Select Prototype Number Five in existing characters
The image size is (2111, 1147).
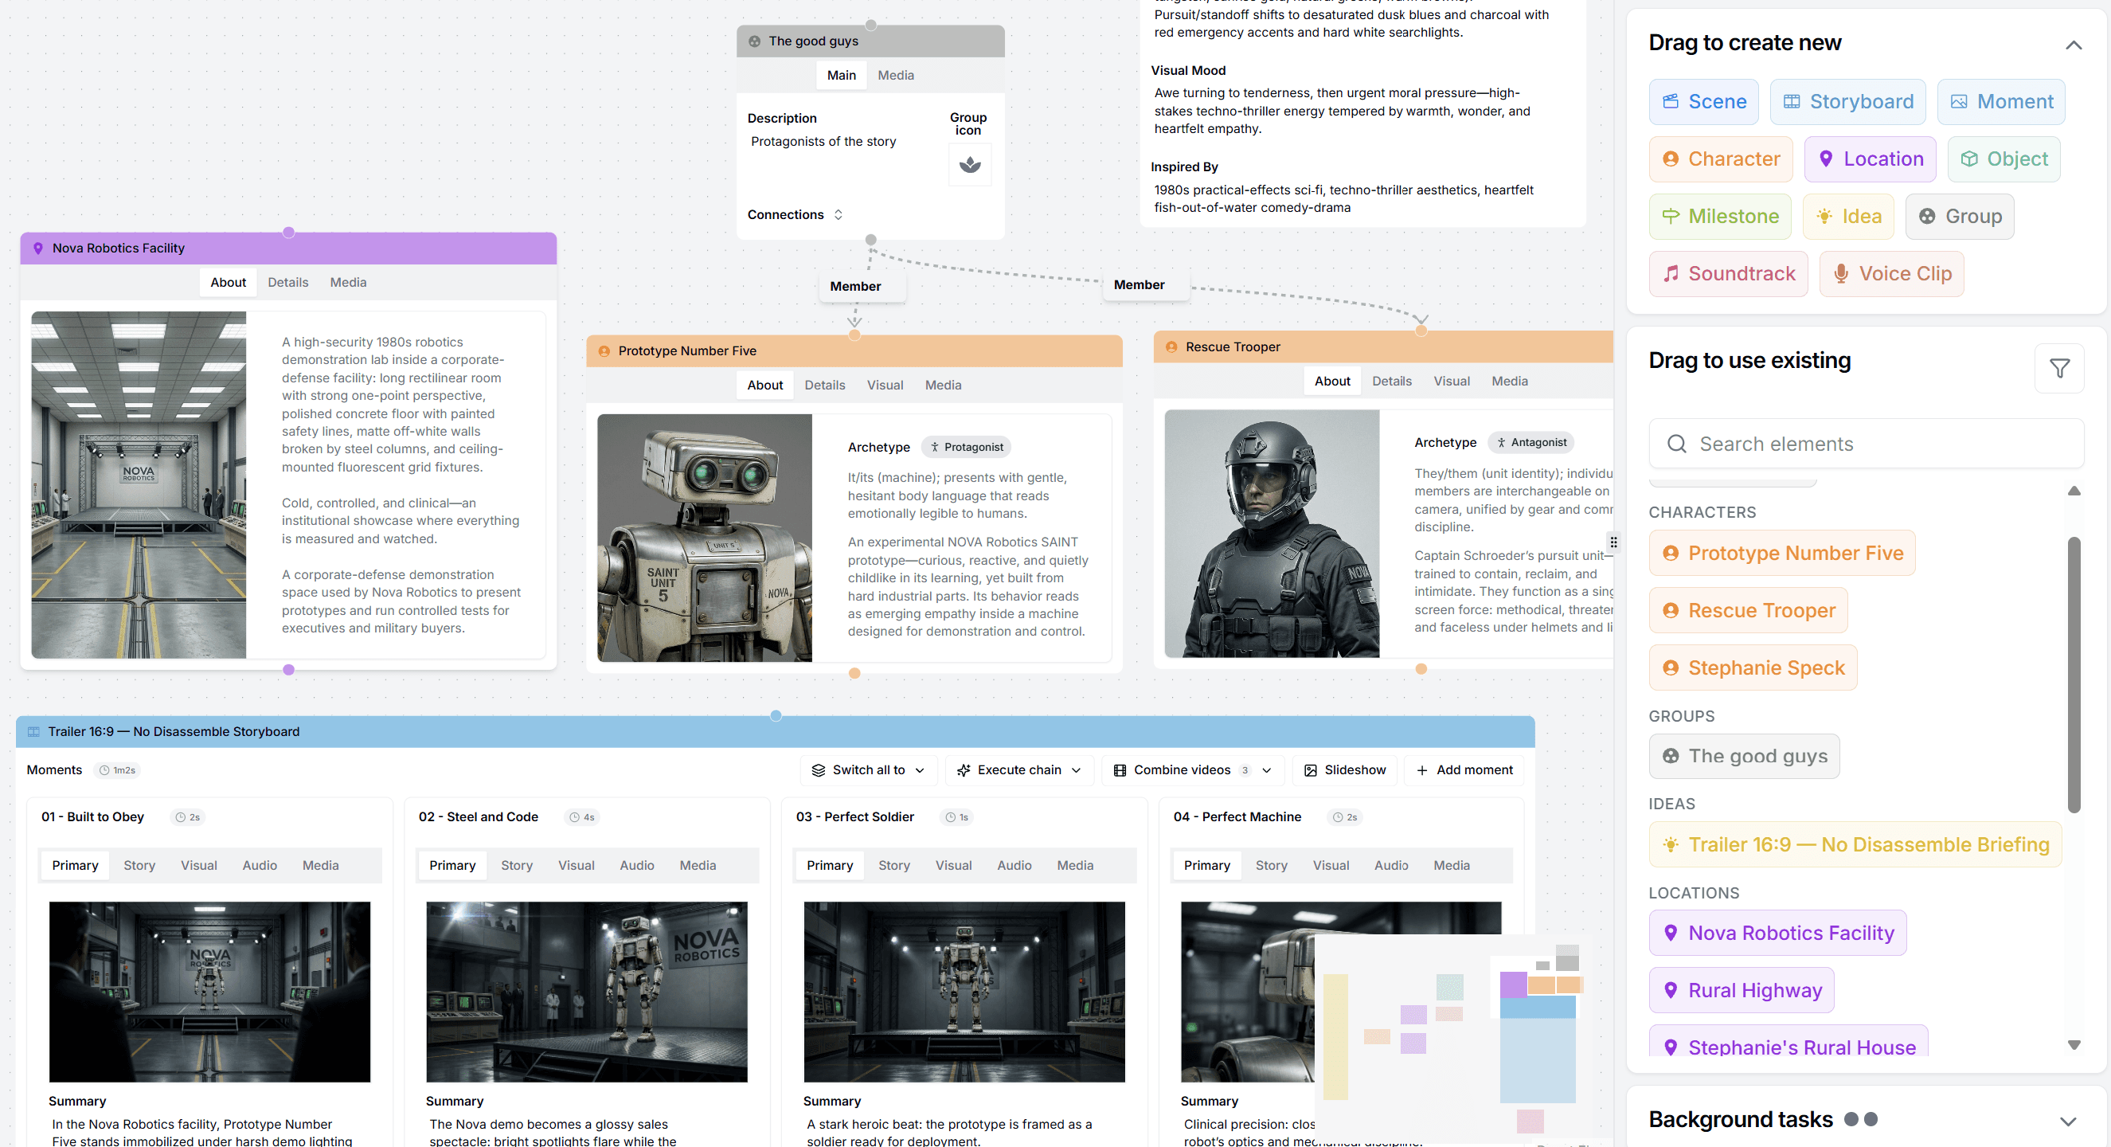point(1782,554)
